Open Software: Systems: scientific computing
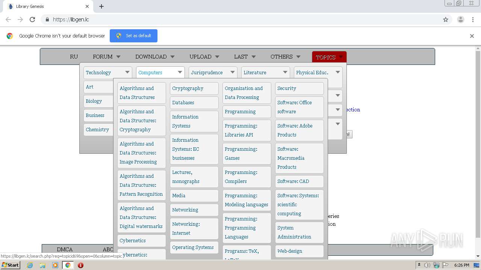Viewport: 481px width, 270px height. (x=299, y=204)
